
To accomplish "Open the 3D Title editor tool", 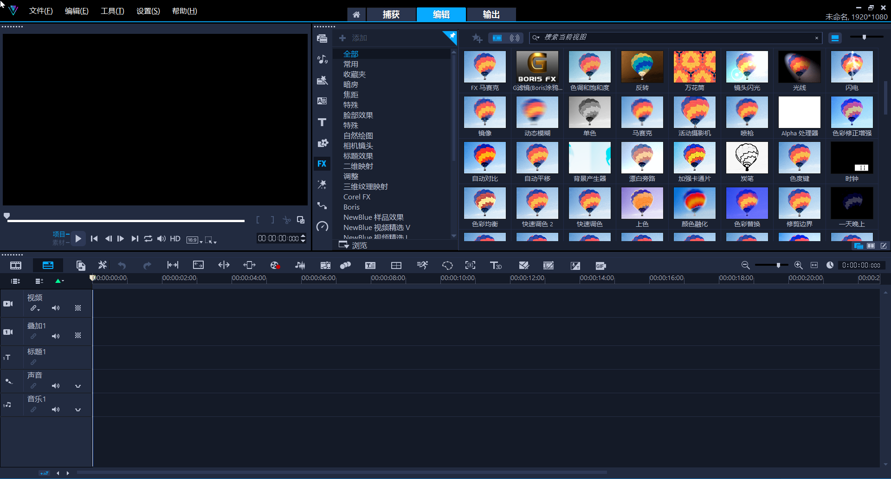I will 496,265.
